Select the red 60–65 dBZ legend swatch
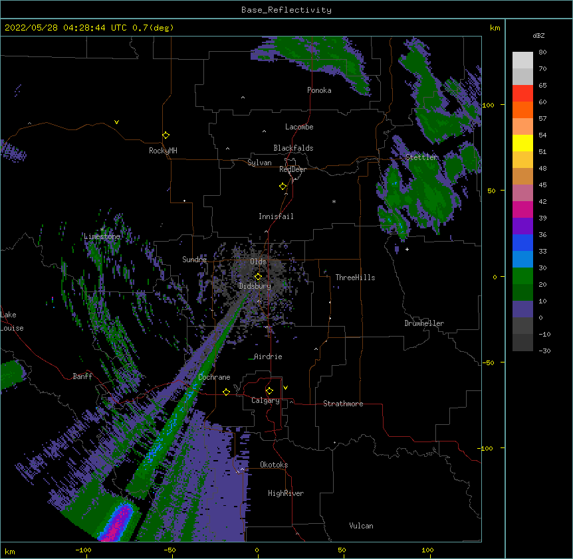The width and height of the screenshot is (573, 559). (522, 94)
